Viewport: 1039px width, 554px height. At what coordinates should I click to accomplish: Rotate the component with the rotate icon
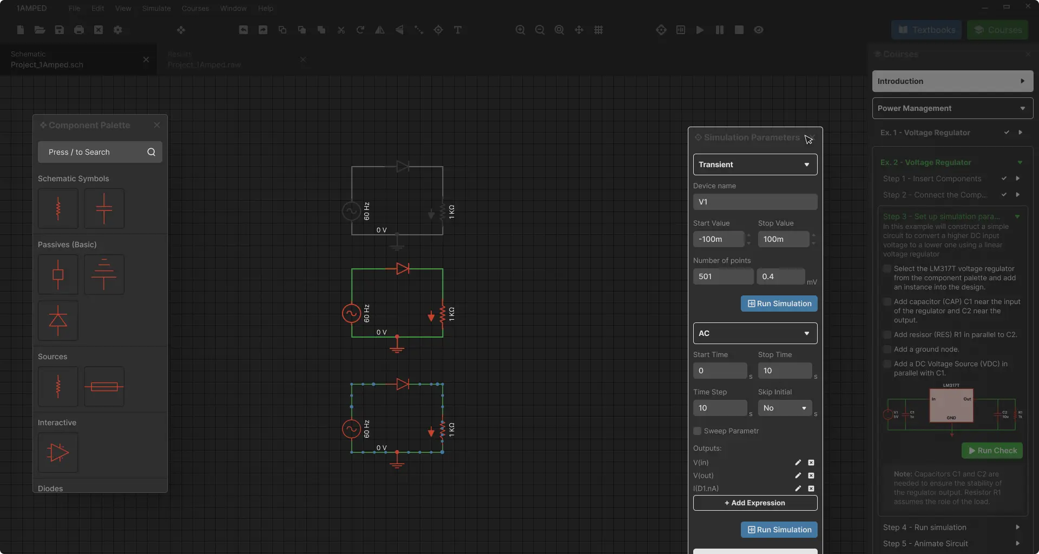360,30
